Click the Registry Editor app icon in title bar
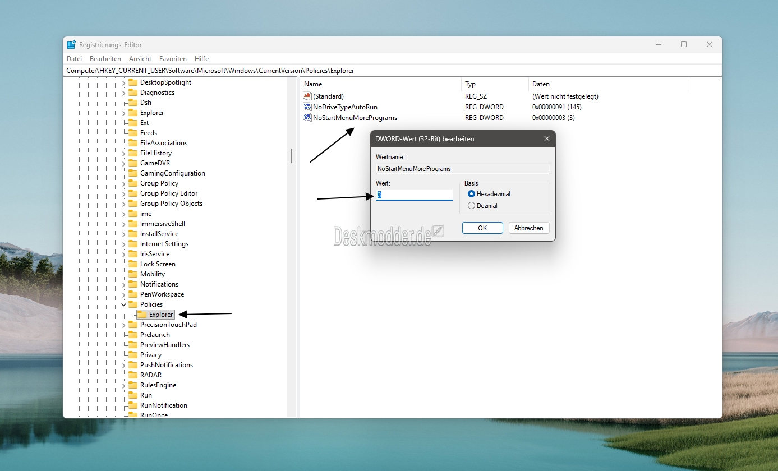Image resolution: width=778 pixels, height=471 pixels. point(71,45)
